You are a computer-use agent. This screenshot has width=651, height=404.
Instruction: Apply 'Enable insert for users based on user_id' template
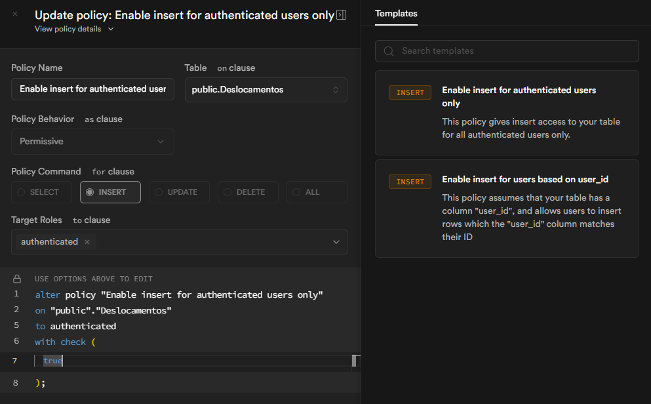(x=507, y=209)
